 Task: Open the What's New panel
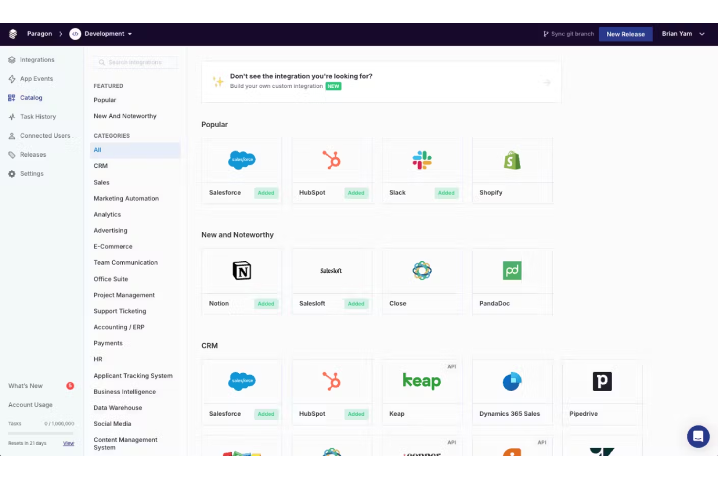tap(25, 385)
